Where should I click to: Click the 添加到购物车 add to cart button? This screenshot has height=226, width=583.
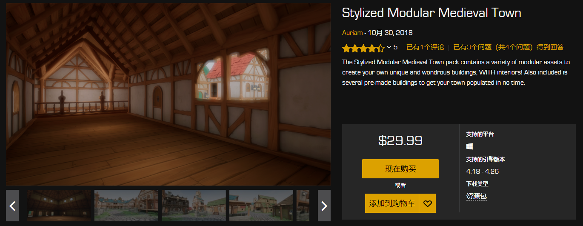click(392, 203)
